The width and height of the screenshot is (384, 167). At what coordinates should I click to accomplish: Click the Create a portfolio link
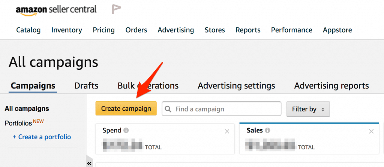(x=42, y=137)
